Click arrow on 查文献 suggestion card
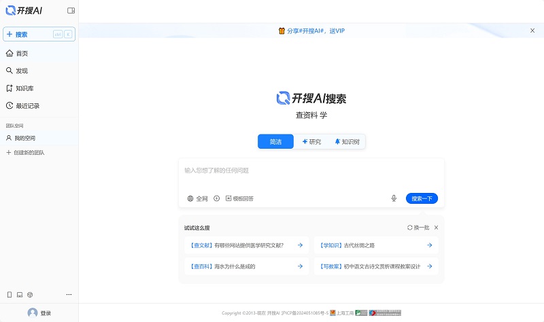 pyautogui.click(x=300, y=245)
